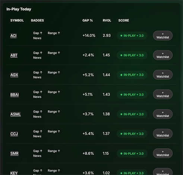Click the +5.2% gap value
183x175 pixels.
point(88,75)
